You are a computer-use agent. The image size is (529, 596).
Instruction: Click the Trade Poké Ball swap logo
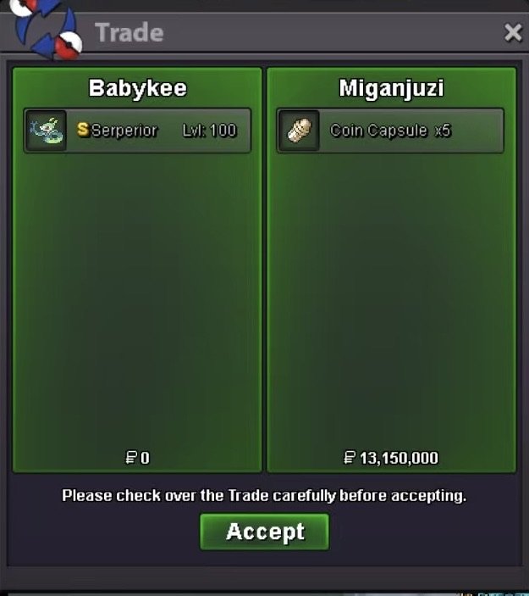coord(47,29)
